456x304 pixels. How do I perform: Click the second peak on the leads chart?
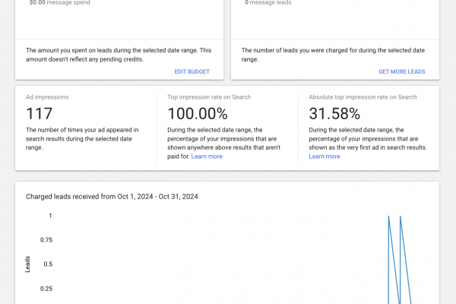(400, 217)
